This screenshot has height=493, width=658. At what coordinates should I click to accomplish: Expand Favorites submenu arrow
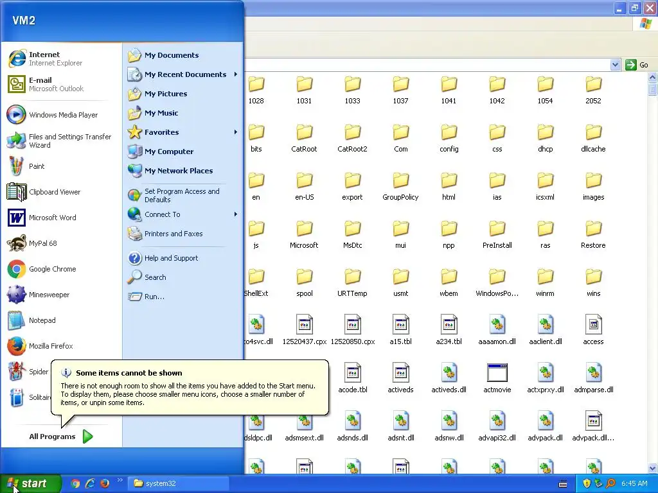[235, 132]
